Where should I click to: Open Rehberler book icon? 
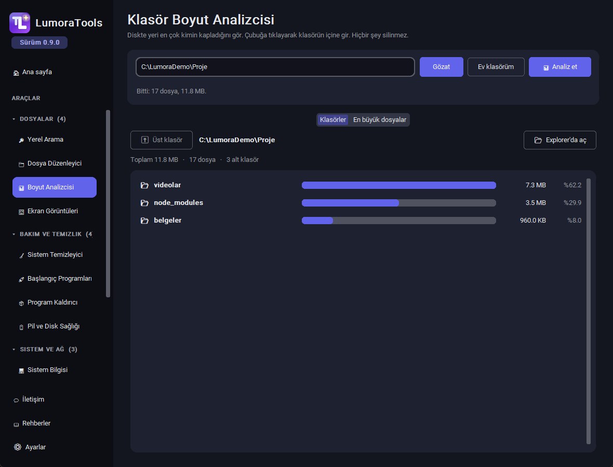pyautogui.click(x=16, y=424)
